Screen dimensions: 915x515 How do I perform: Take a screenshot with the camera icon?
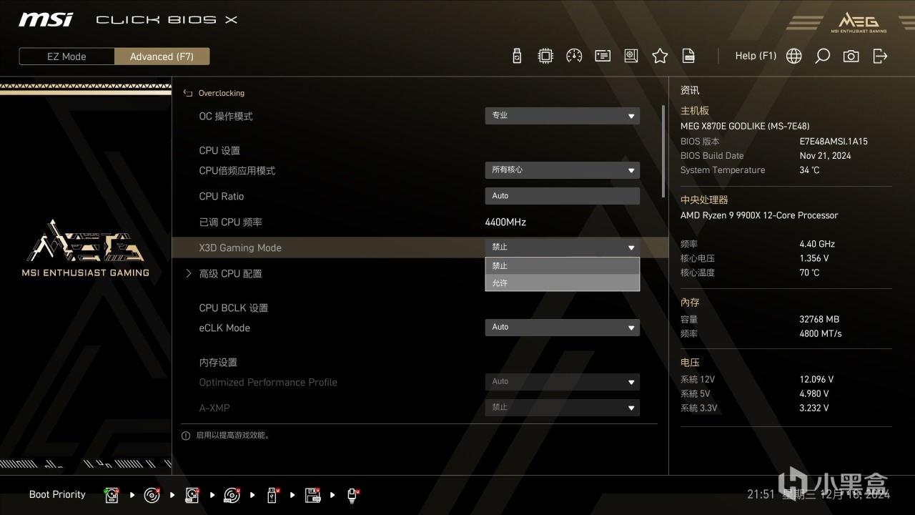tap(851, 56)
